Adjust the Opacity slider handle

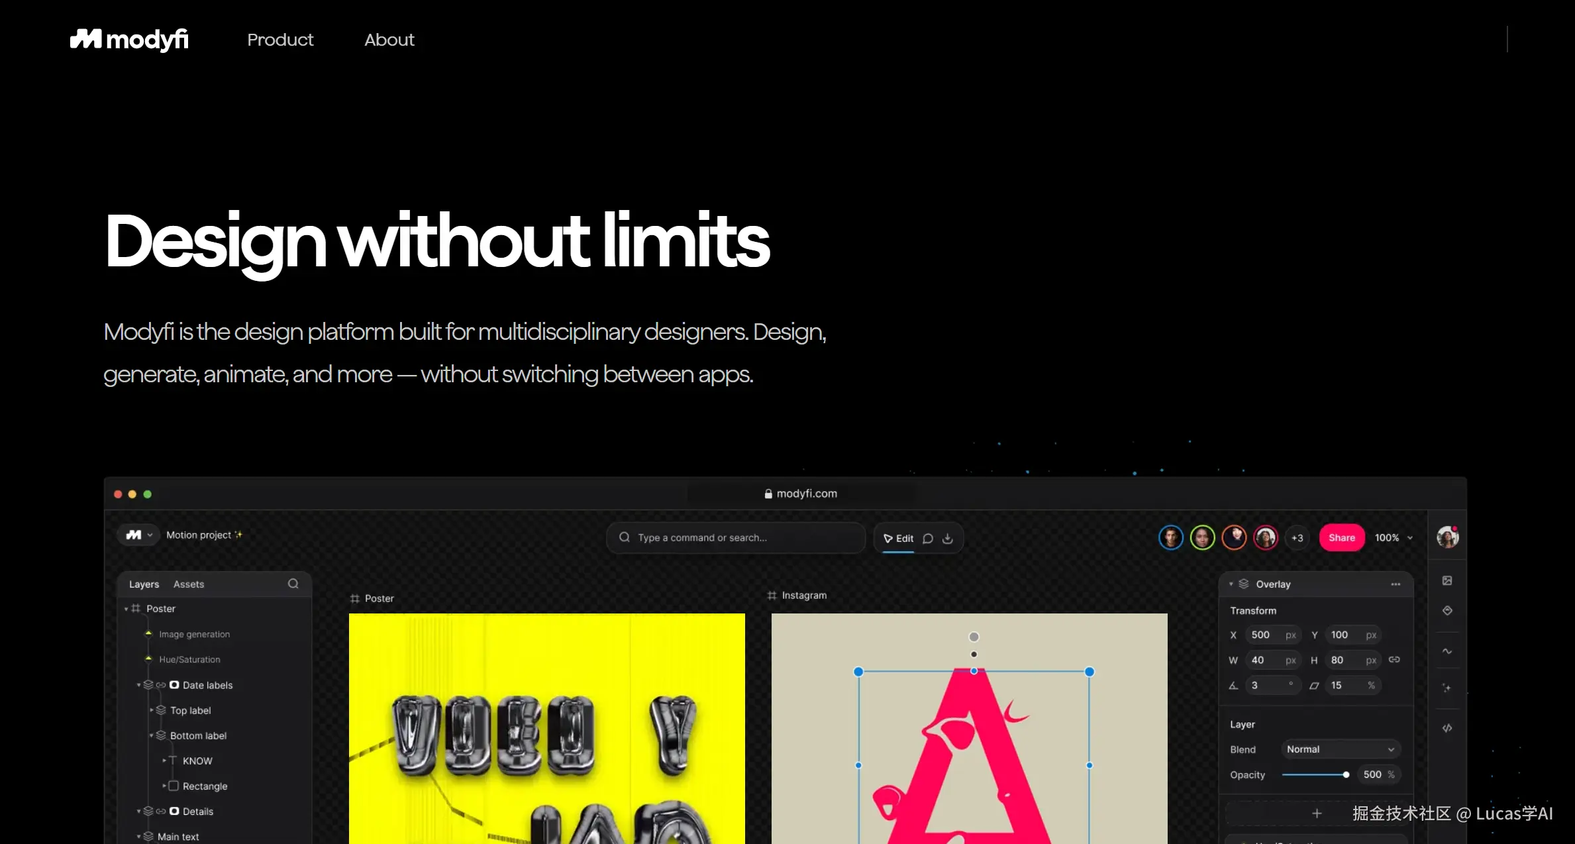click(x=1346, y=774)
